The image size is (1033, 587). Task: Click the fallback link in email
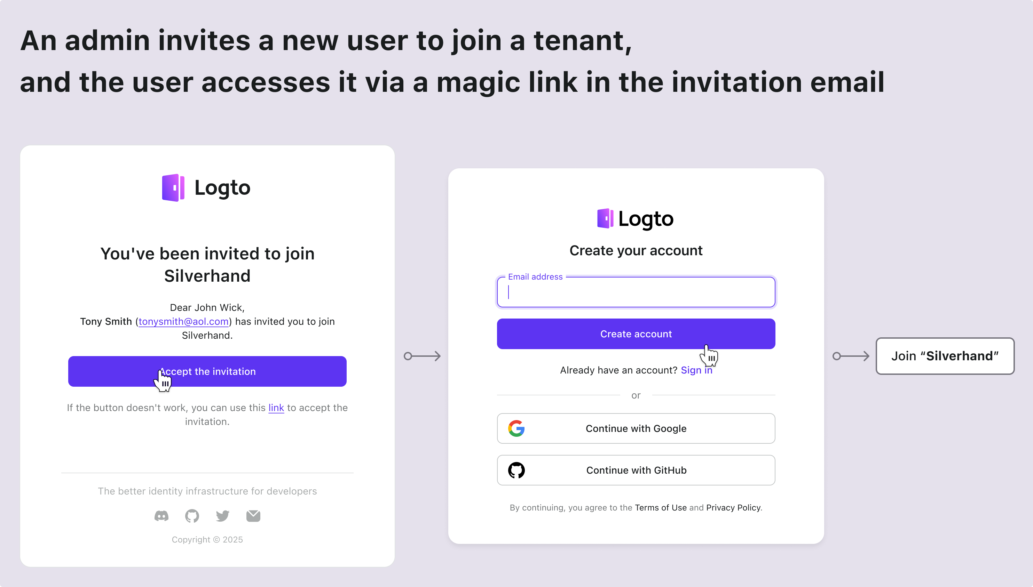[276, 408]
